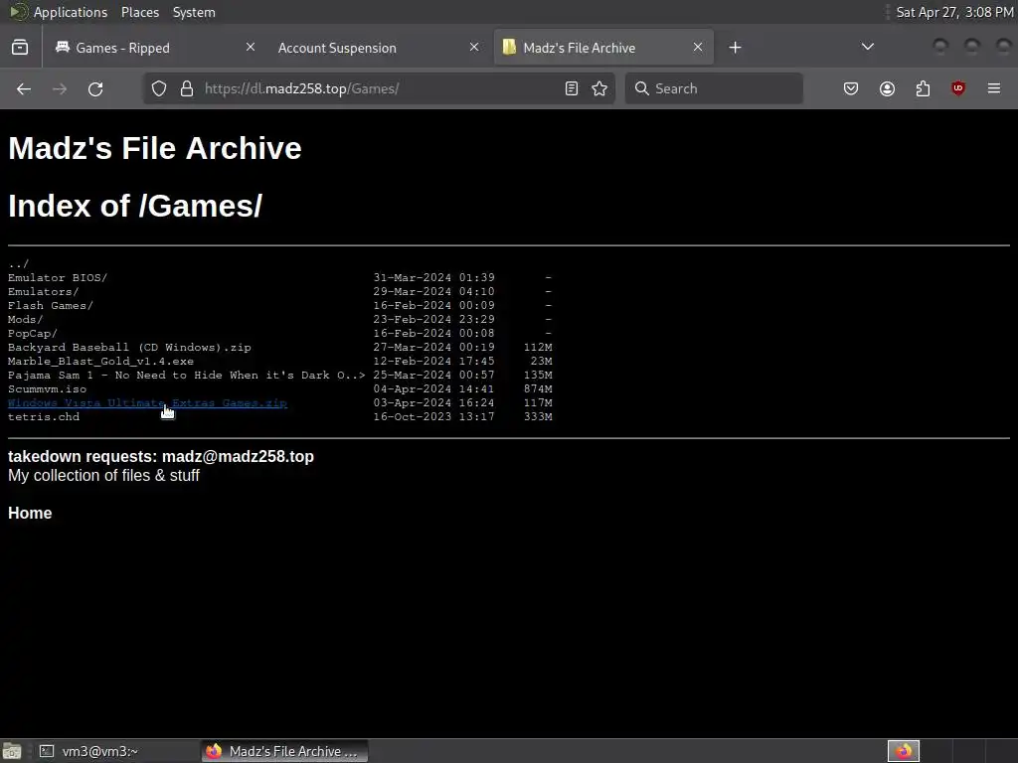Viewport: 1018px width, 763px height.
Task: Focus the URL address bar
Action: [380, 88]
